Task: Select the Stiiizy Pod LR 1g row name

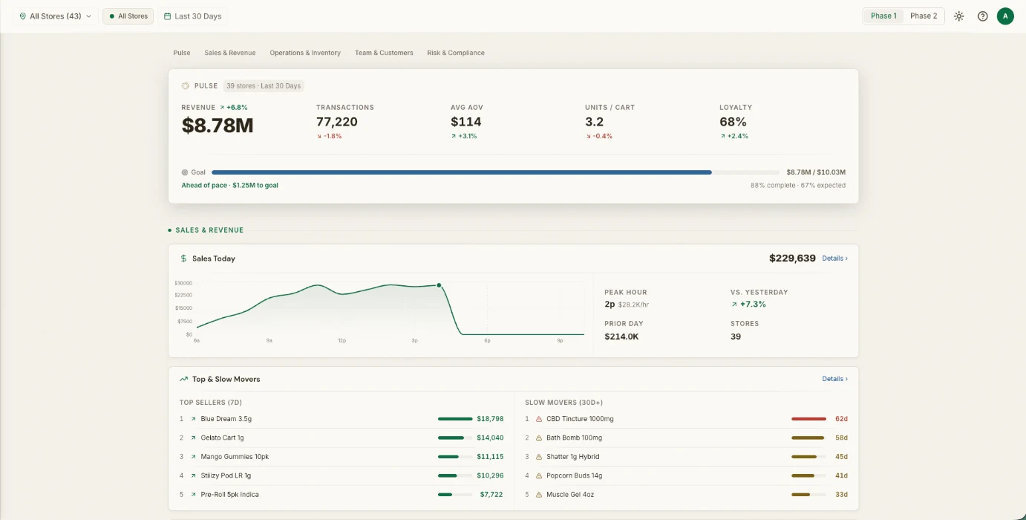Action: (226, 475)
